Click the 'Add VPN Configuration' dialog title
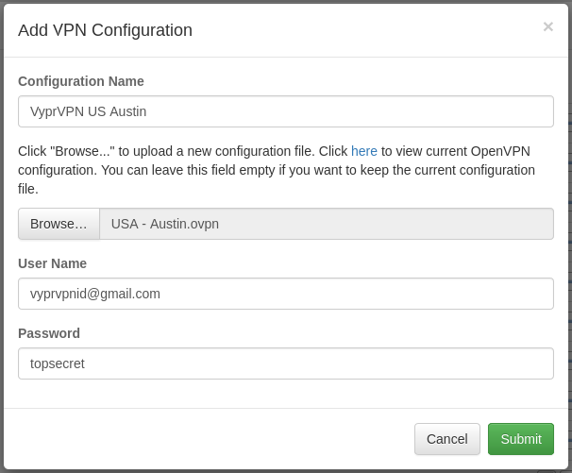572x473 pixels. 105,30
